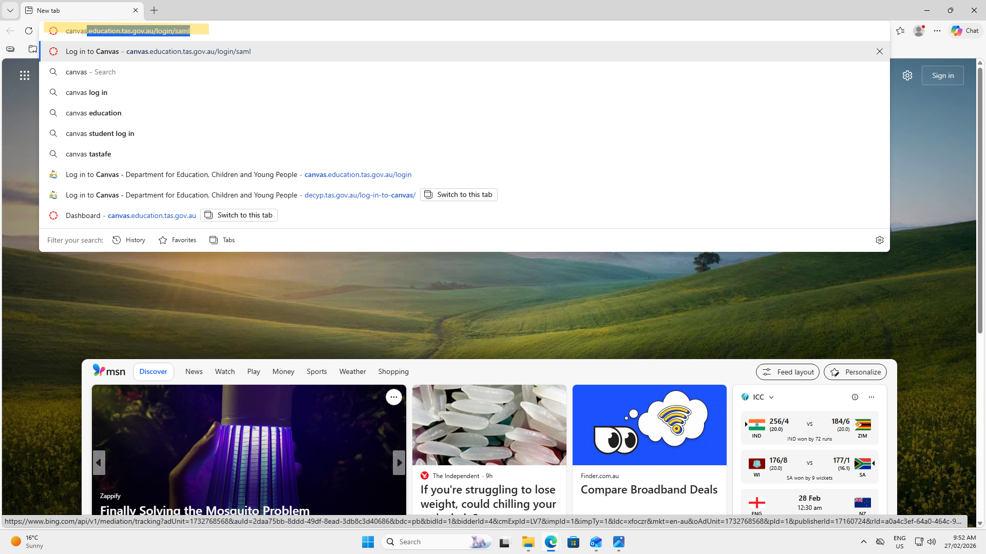Open the MSN apps grid launcher
Image resolution: width=986 pixels, height=554 pixels.
[x=25, y=75]
